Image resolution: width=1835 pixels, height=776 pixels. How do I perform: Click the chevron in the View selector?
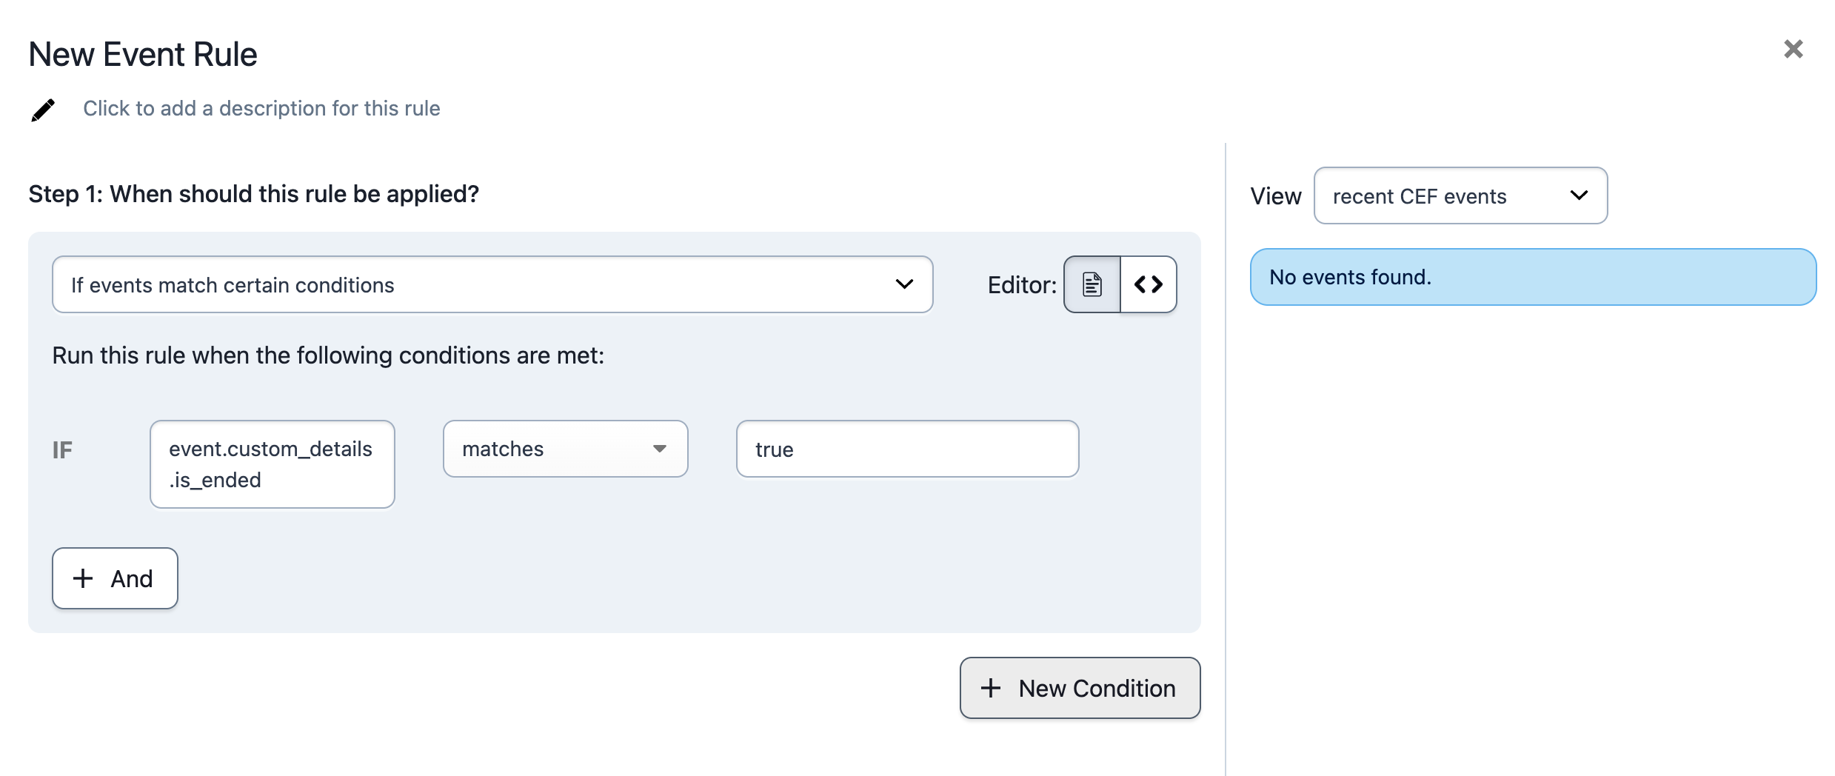coord(1579,196)
